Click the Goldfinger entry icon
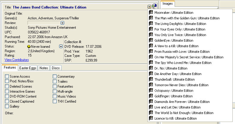235x124 pixels. coord(151,96)
